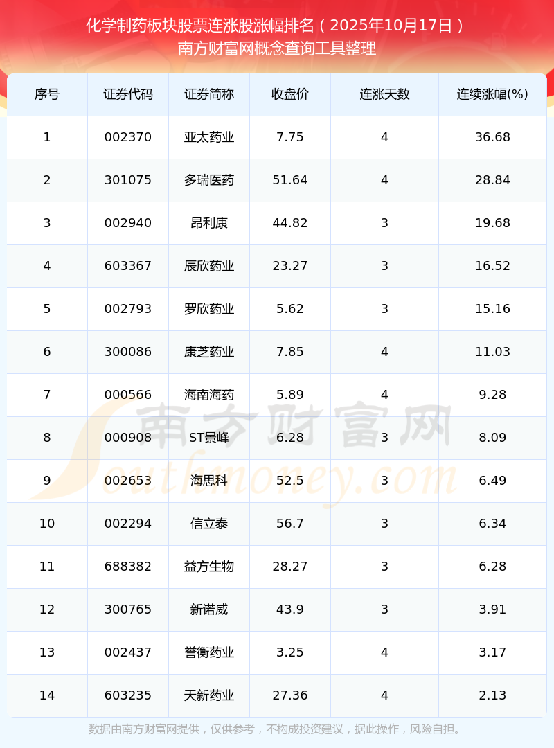
Task: Click closing price 5.62
Action: (290, 309)
